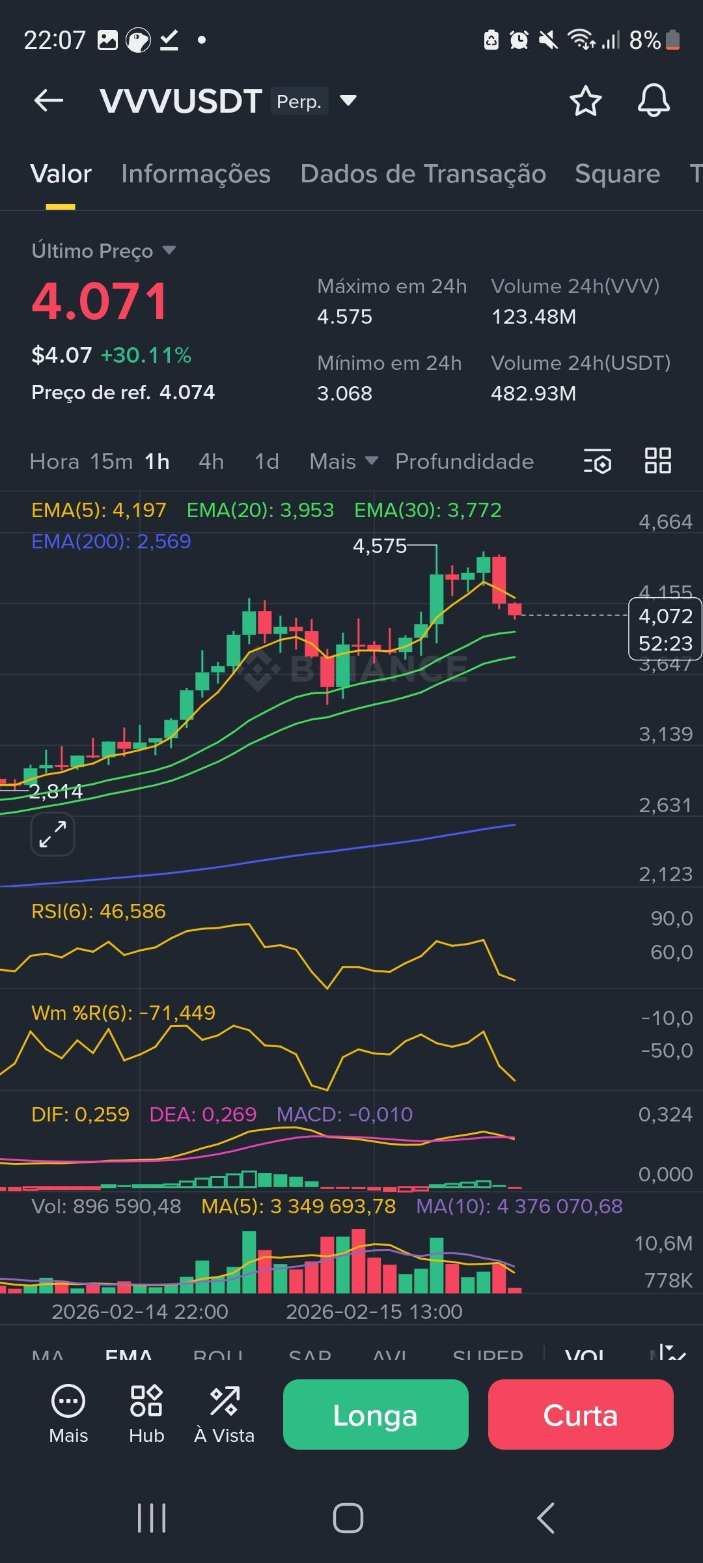Tap the Preço de ref. 4.074 text
This screenshot has height=1563, width=703.
click(123, 392)
